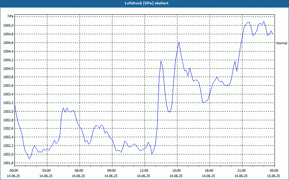
Task: Select the 1002,4 y-axis label
Action: coord(8,137)
